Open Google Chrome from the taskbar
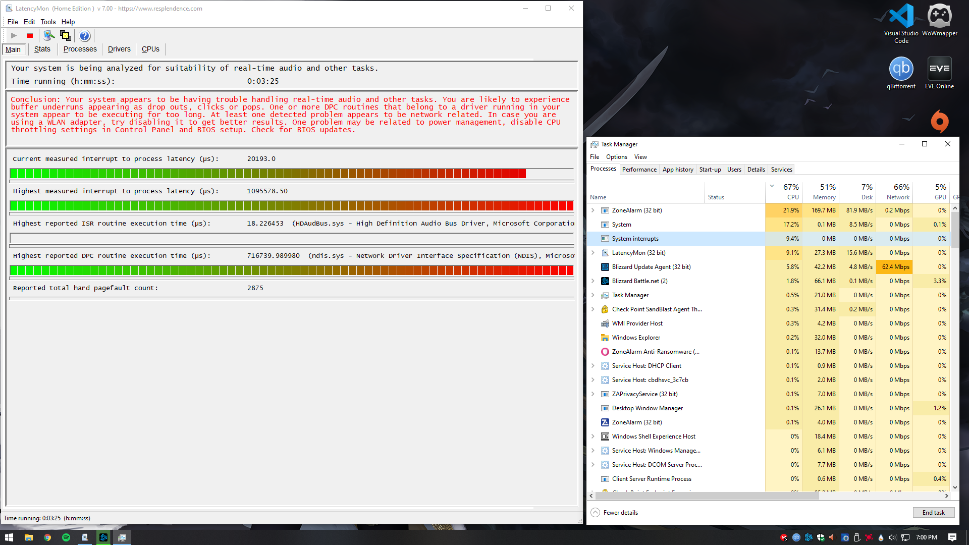 pos(47,537)
